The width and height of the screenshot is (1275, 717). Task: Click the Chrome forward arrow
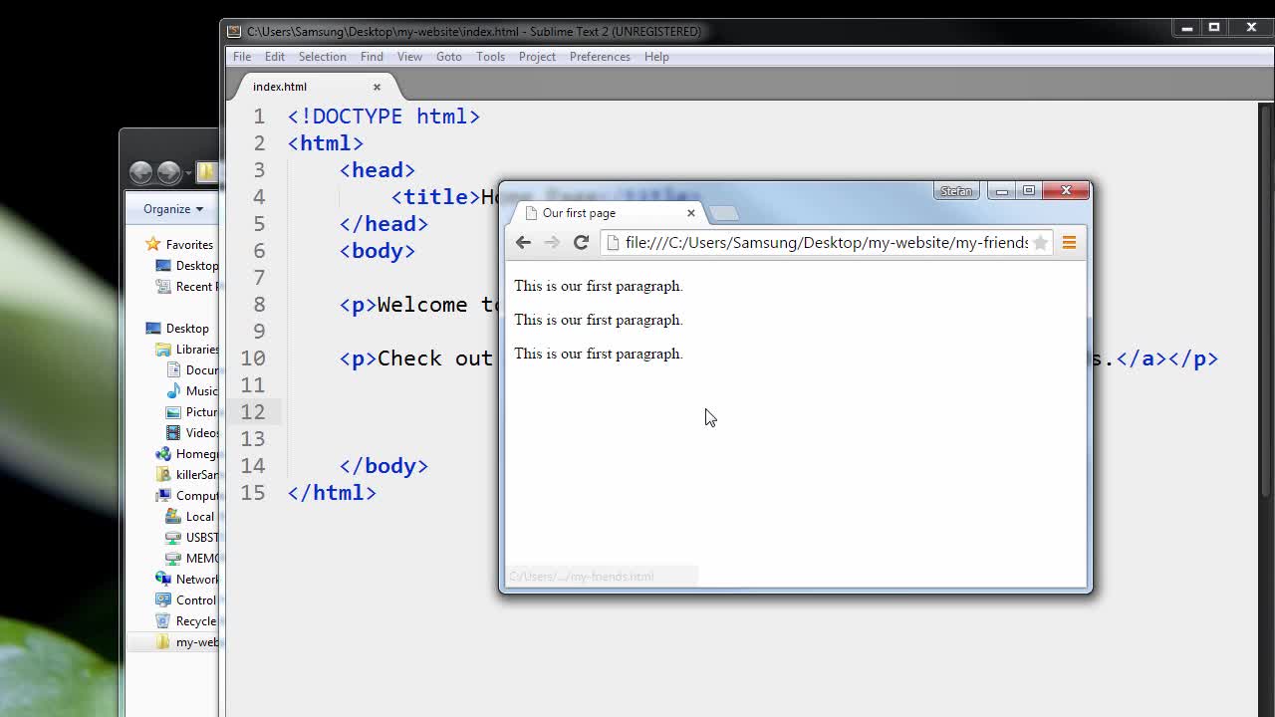click(552, 242)
